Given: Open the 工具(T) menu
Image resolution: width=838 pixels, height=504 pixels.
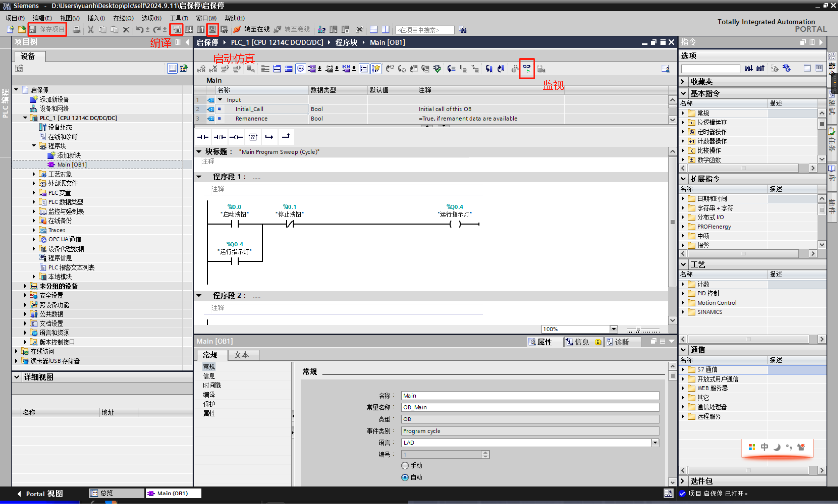Looking at the screenshot, I should coord(178,18).
